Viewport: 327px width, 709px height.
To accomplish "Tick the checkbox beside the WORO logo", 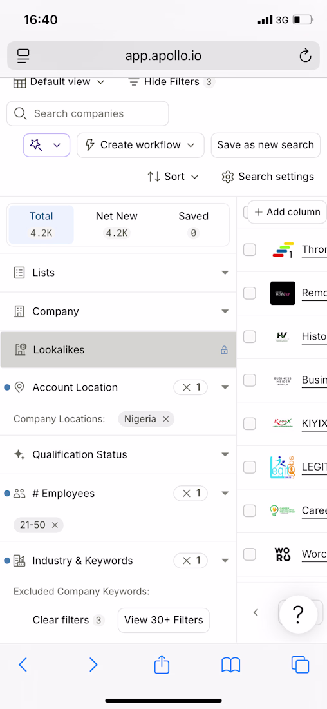I will point(250,554).
